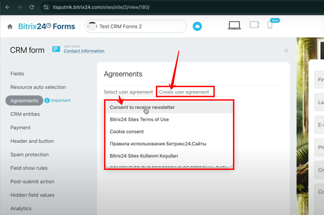Open the Fields section
Screen dimensions: 324x215
click(17, 74)
